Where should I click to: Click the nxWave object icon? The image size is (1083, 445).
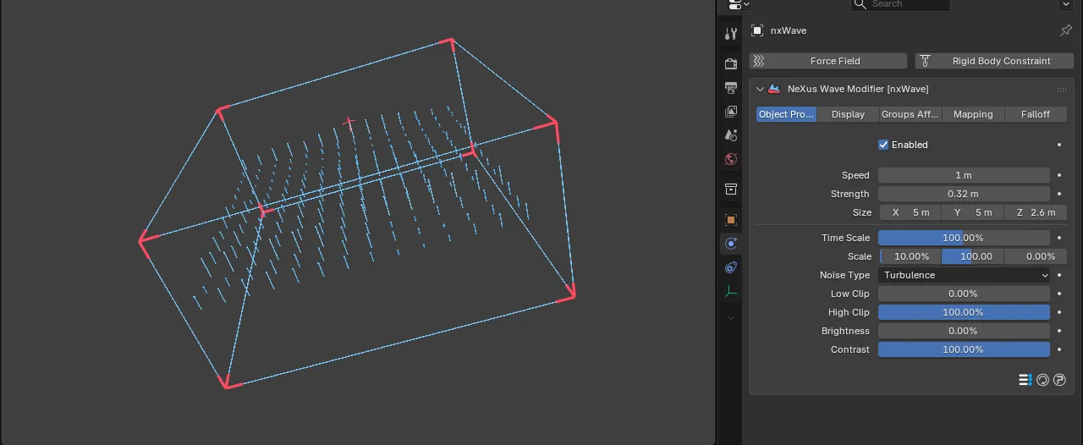pos(756,30)
